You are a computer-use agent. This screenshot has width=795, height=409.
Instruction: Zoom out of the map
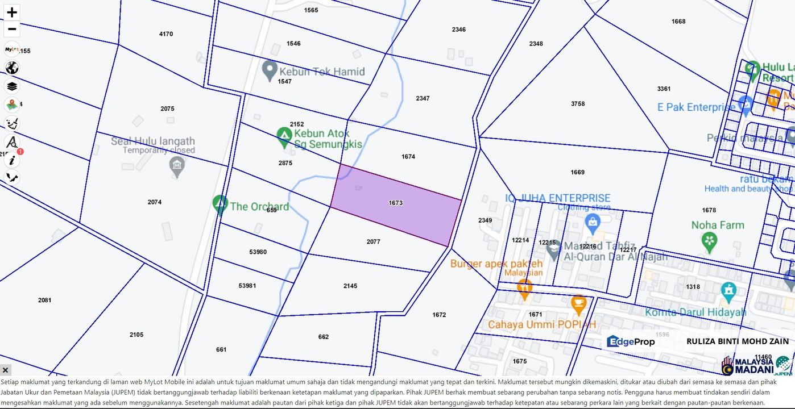[12, 30]
